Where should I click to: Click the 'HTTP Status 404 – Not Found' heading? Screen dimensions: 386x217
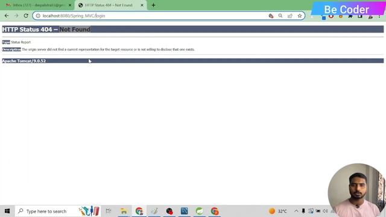click(46, 30)
